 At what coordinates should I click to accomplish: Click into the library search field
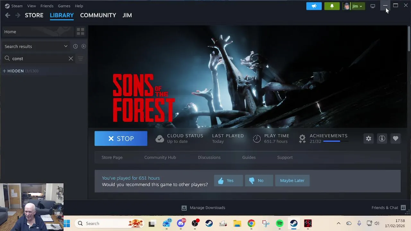[x=39, y=58]
